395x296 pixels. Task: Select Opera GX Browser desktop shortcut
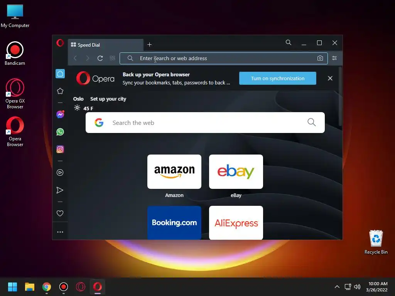(x=15, y=94)
